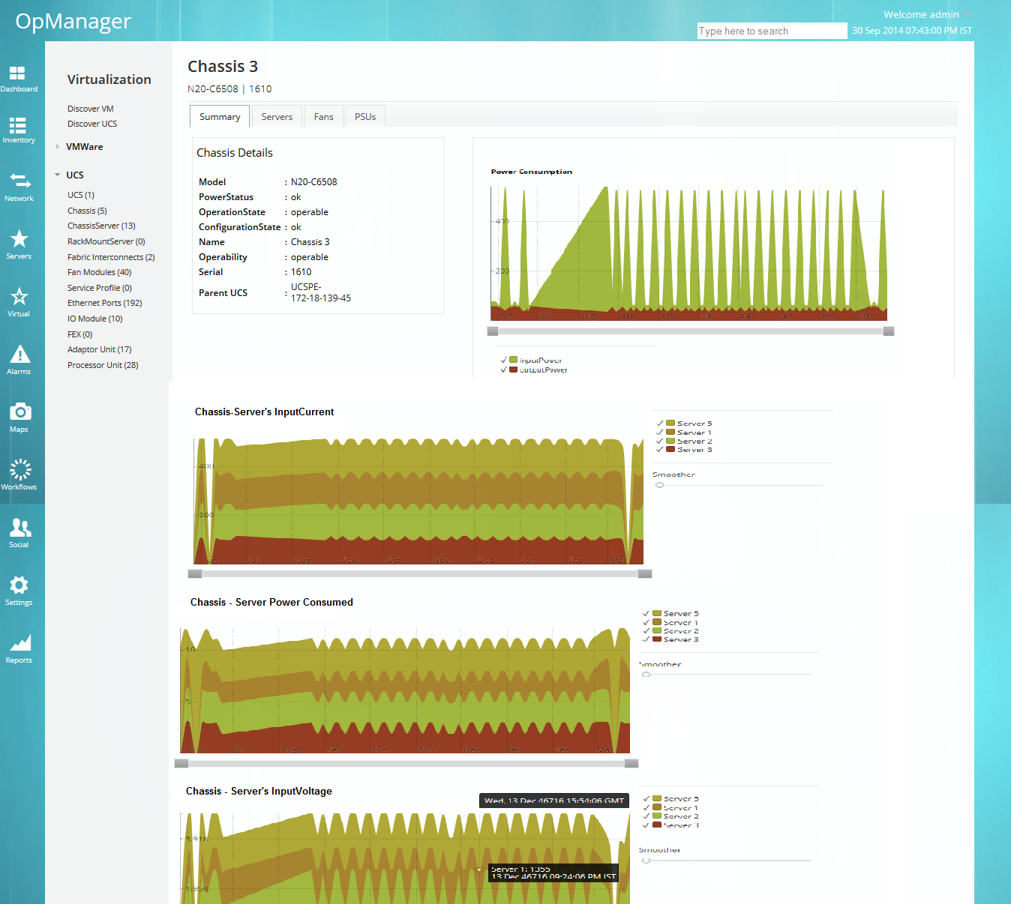Focus the 'Type here to search' field
Screen dimensions: 1011x904
pos(772,31)
